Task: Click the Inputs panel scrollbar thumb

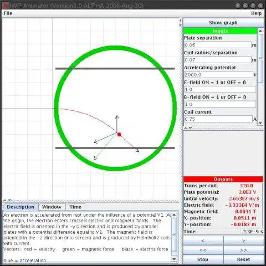Action: [x=260, y=58]
